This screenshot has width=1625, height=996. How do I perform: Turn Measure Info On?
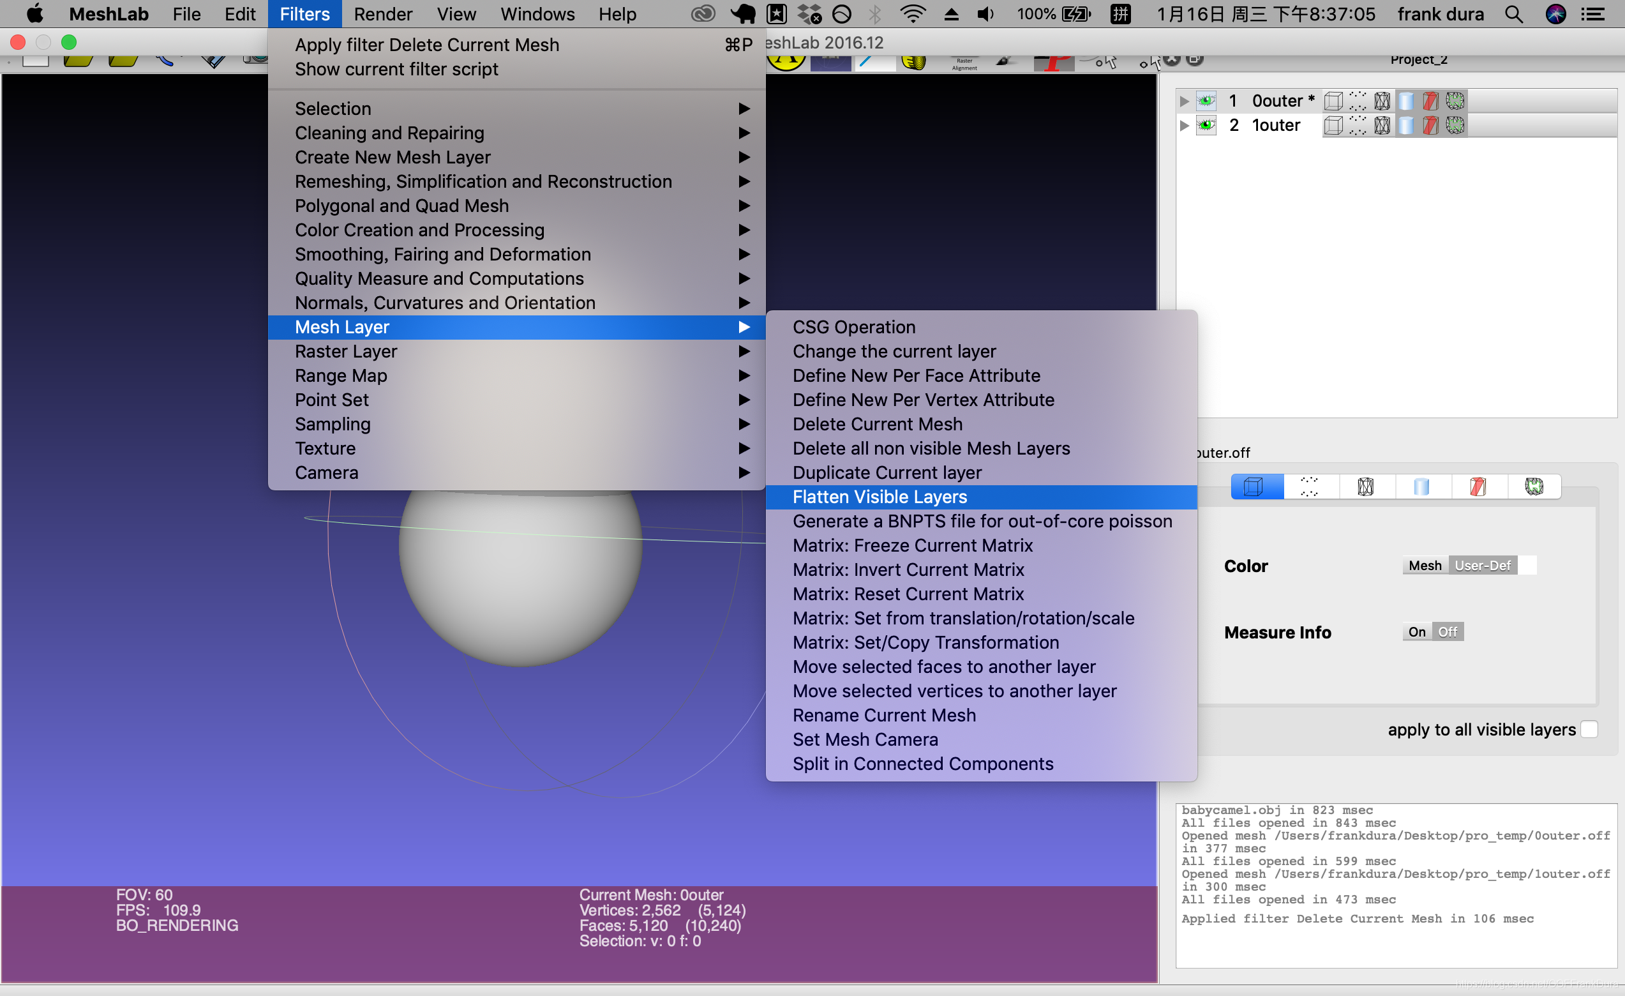point(1416,632)
